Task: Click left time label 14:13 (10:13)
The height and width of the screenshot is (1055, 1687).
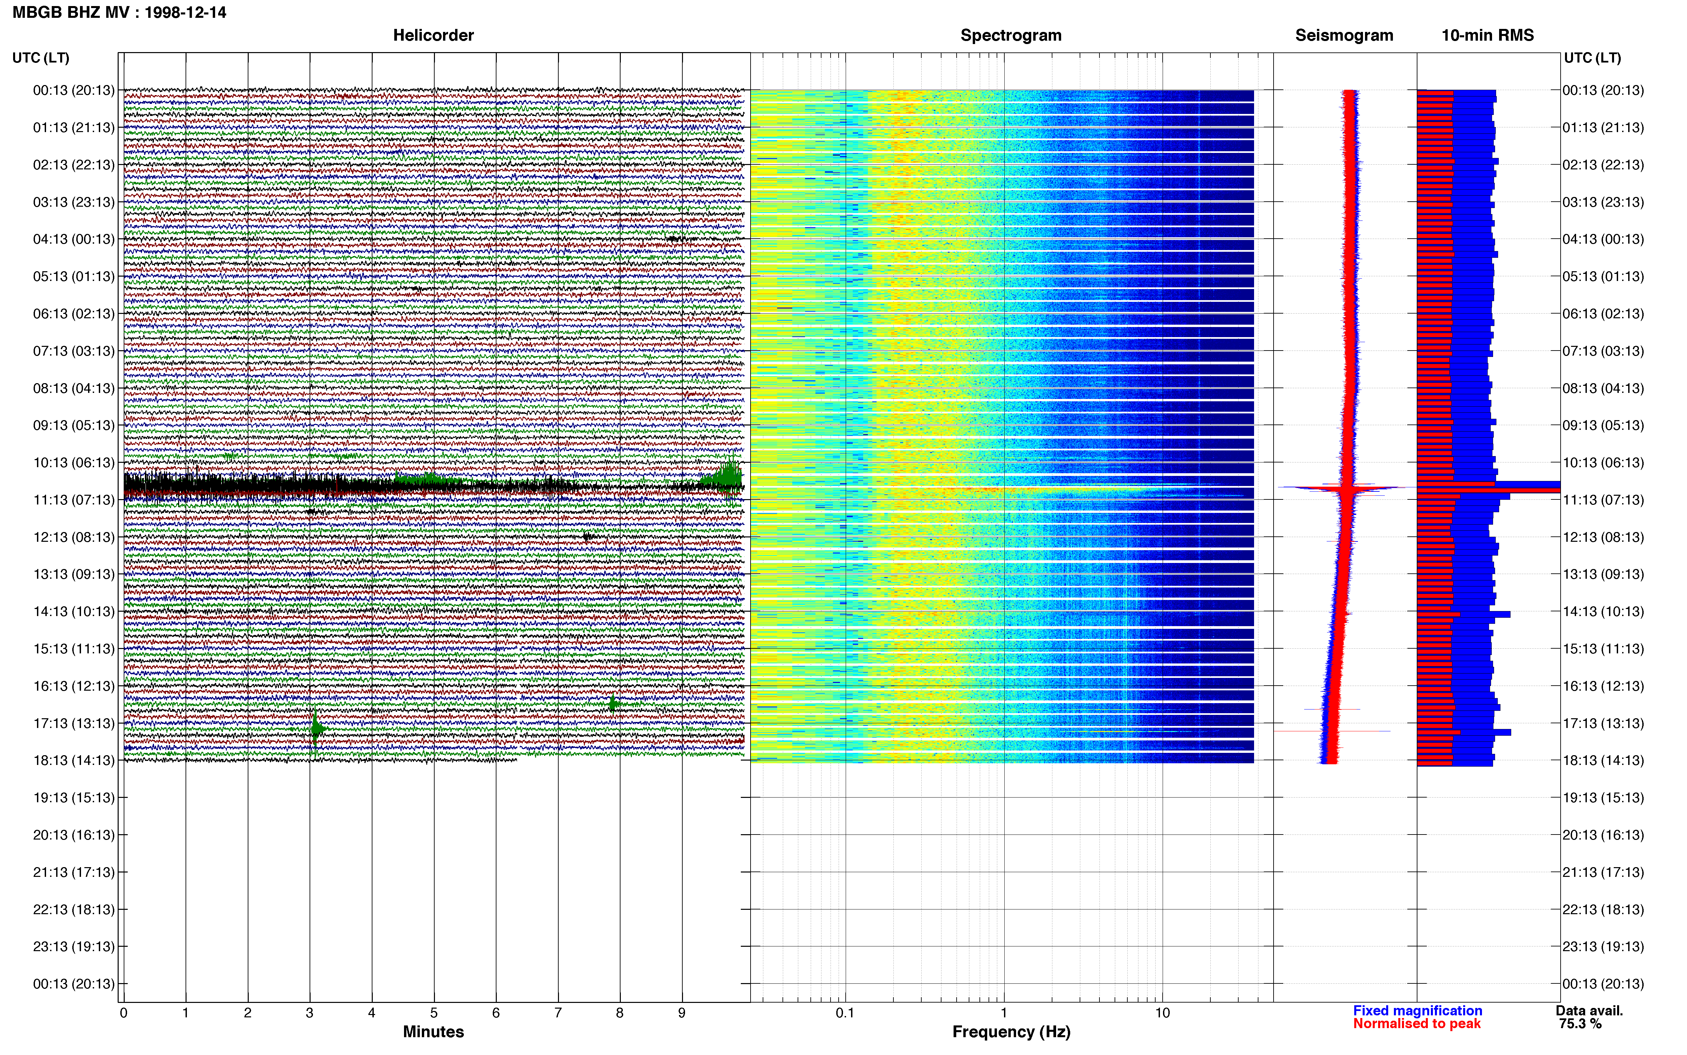Action: click(x=74, y=611)
